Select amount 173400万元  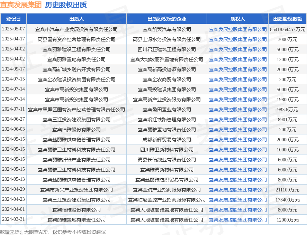tap(288, 200)
